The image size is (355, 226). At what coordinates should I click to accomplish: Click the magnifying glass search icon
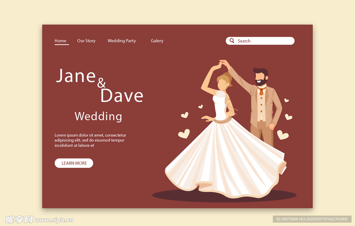coord(232,41)
